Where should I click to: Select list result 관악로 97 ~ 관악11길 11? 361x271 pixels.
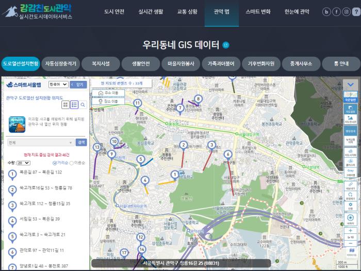[x=42, y=250]
